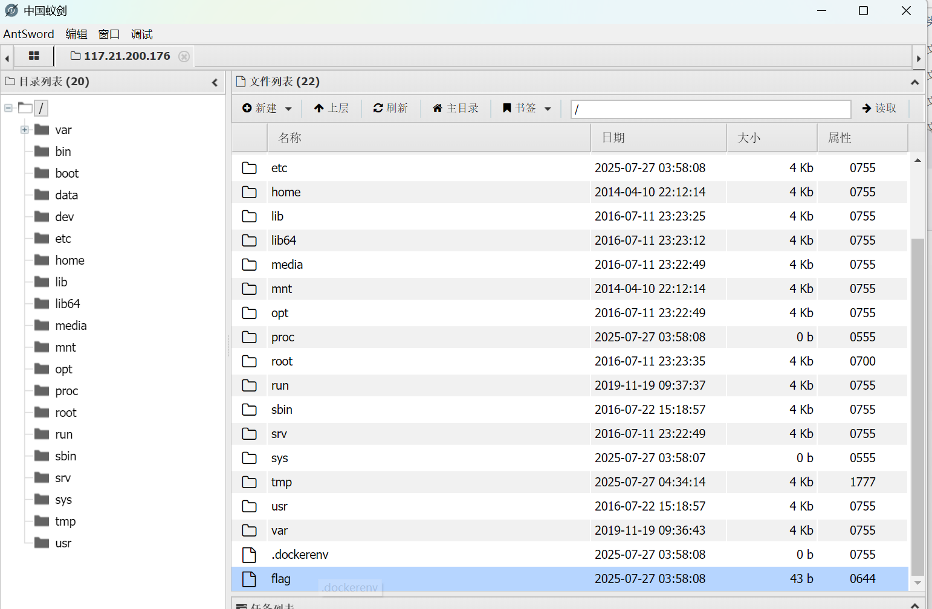Collapse the root / tree node
Image resolution: width=932 pixels, height=609 pixels.
coord(8,108)
